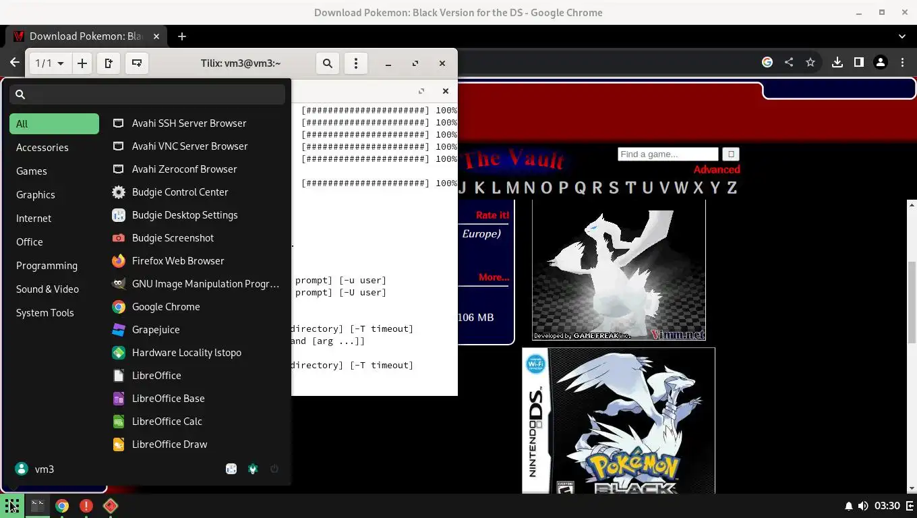
Task: Open Tilix find-in-terminal search button
Action: (x=328, y=63)
